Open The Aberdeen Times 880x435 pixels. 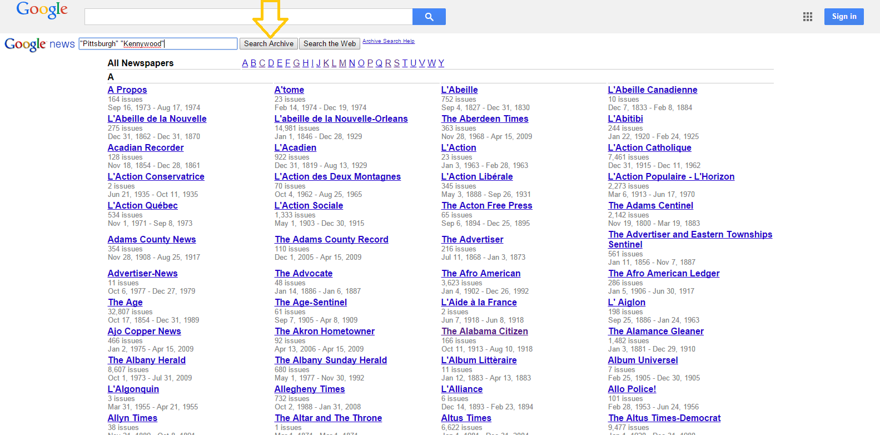[x=485, y=119]
